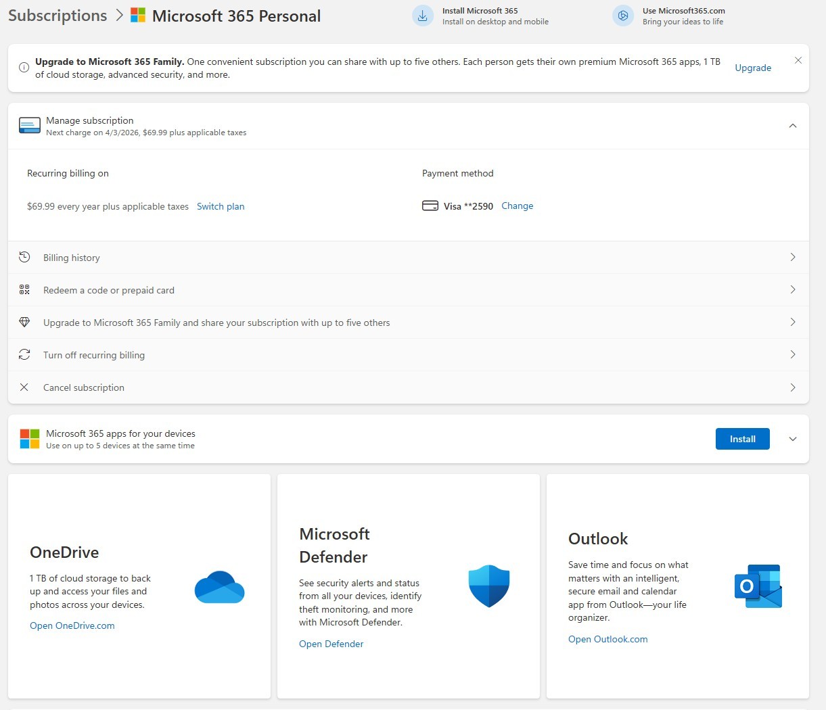Click the Outlook envelope icon
This screenshot has height=710, width=826.
(x=758, y=586)
